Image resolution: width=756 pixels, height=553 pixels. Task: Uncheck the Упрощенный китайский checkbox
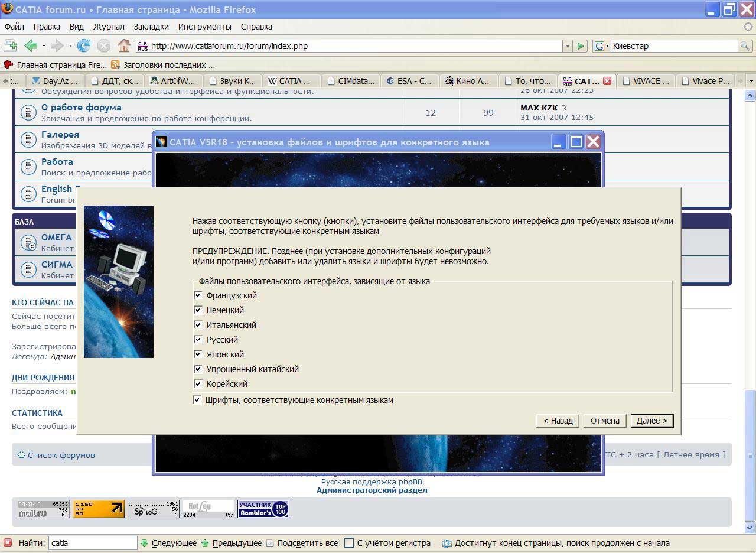click(x=198, y=369)
